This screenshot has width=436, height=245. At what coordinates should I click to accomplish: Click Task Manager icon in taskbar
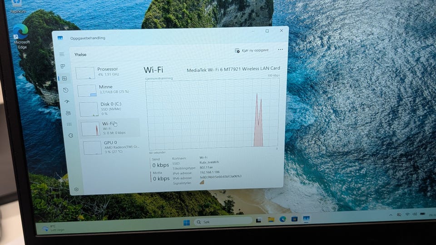pos(306,218)
